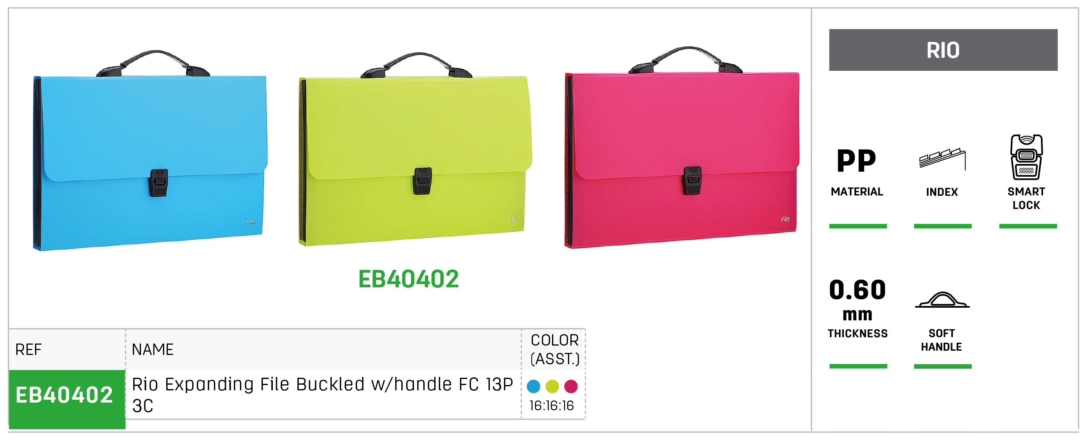Click the rio logo on pink file
This screenshot has height=440, width=1087.
[x=785, y=219]
